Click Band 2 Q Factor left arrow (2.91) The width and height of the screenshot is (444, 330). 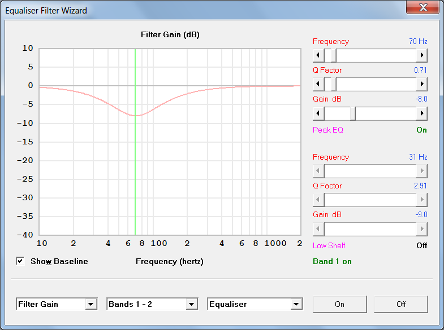pyautogui.click(x=318, y=200)
